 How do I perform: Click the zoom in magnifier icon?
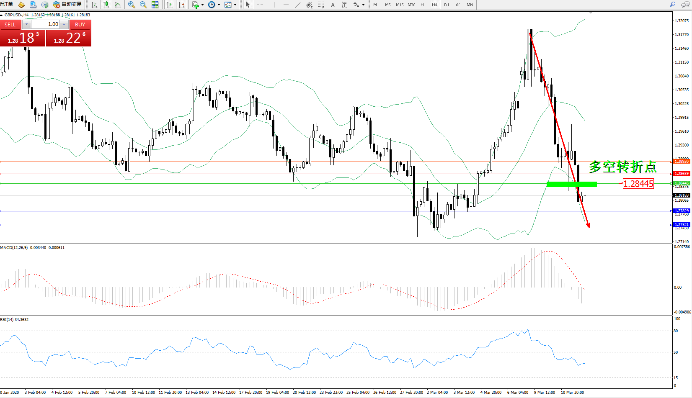(x=132, y=5)
